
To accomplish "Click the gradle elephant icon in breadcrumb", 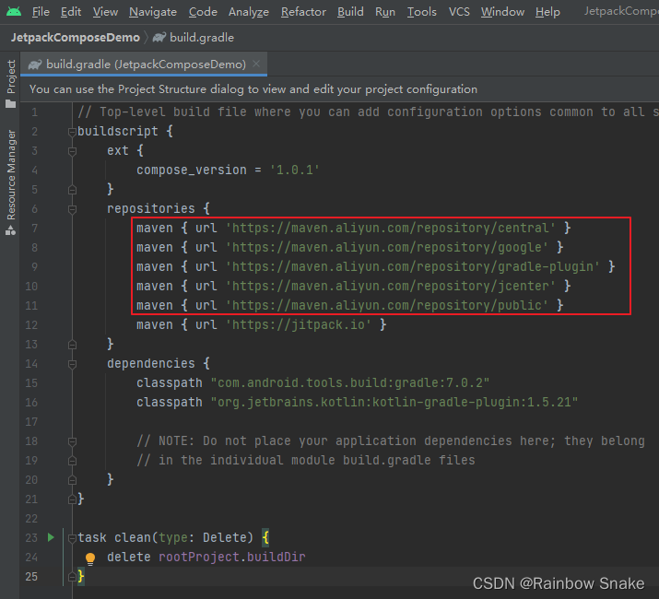I will 159,38.
